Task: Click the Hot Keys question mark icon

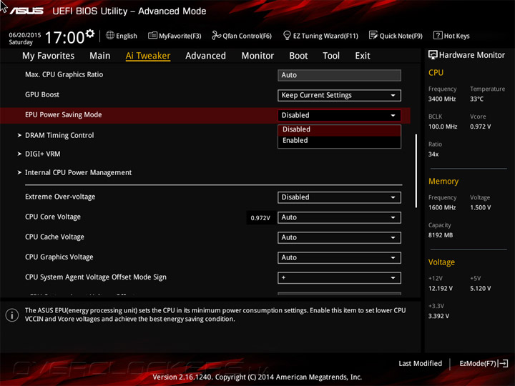Action: click(438, 35)
